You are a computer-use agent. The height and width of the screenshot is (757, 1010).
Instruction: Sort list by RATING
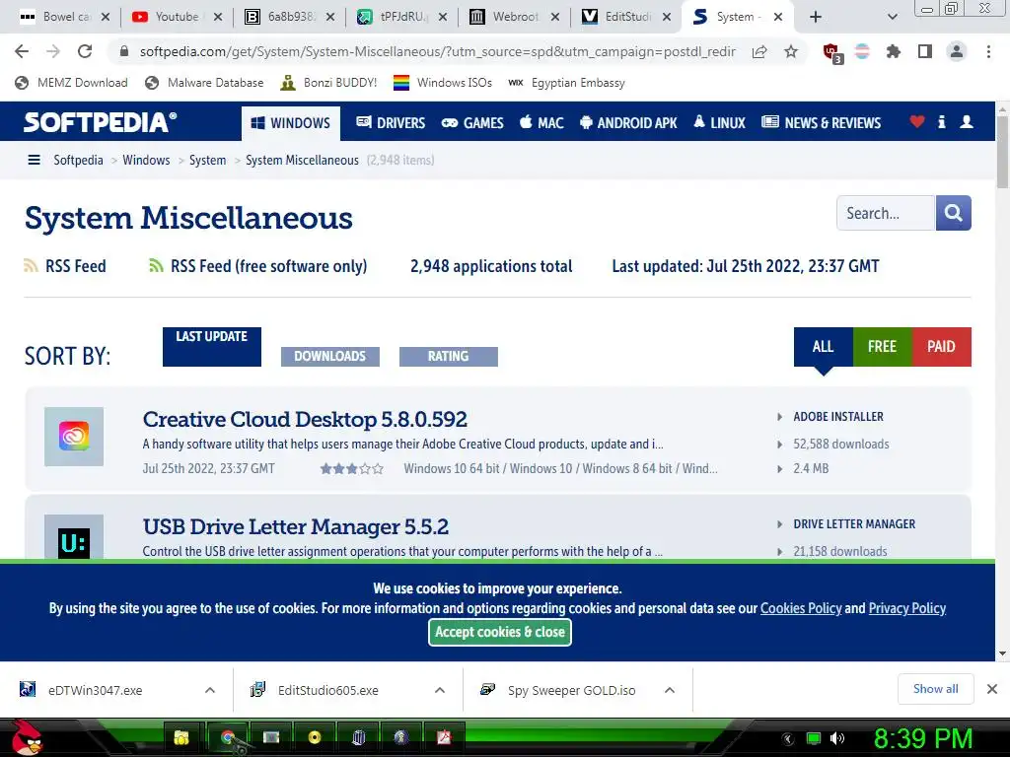click(x=449, y=356)
